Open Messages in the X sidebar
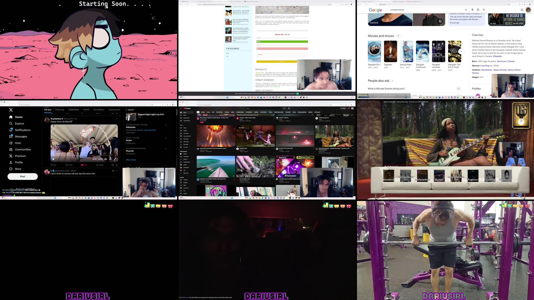 tap(18, 136)
